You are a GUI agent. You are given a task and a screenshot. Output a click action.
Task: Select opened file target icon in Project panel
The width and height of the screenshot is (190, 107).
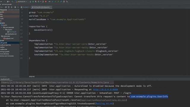point(6,7)
